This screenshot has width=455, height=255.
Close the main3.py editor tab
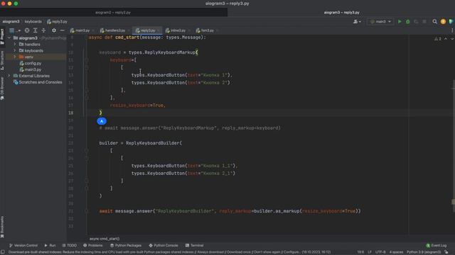93,30
